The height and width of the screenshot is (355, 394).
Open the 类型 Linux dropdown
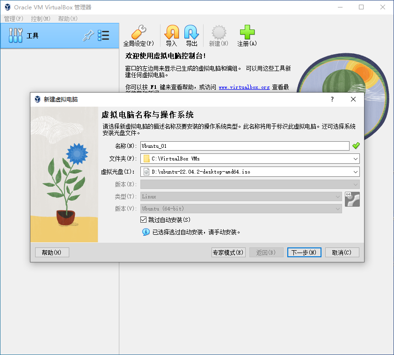click(241, 196)
